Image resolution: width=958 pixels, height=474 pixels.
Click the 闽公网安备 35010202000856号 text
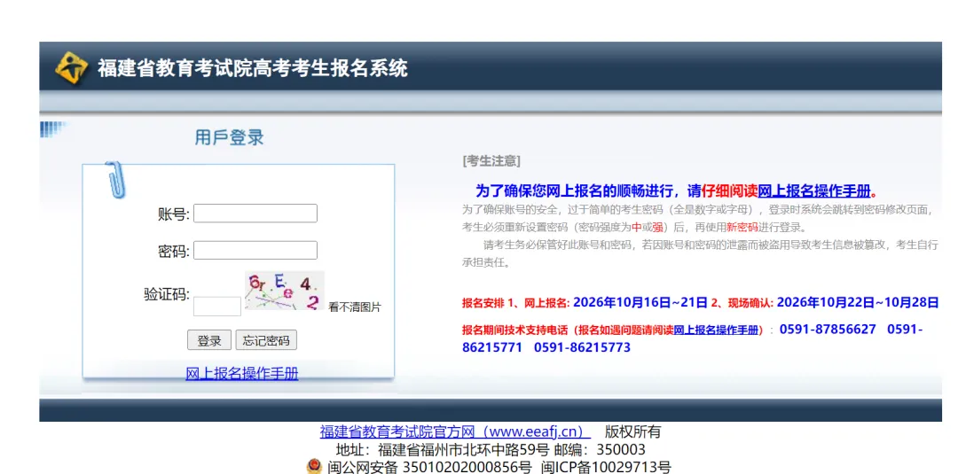[x=429, y=467]
